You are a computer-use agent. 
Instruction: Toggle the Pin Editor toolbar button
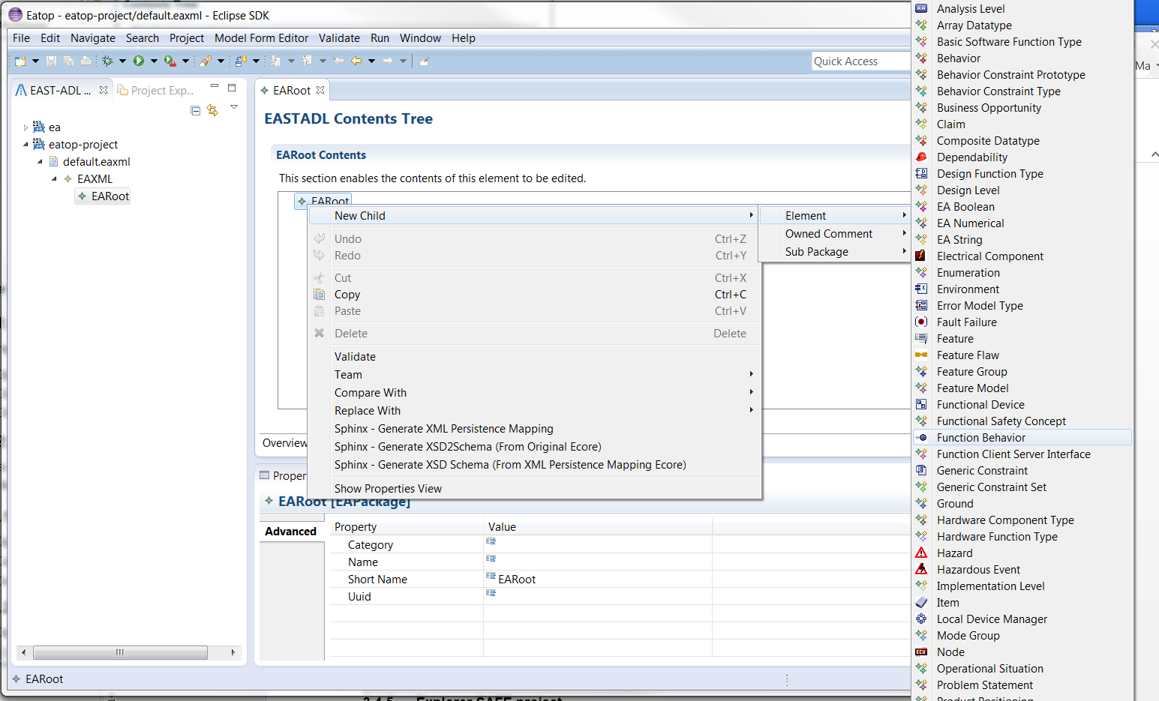tap(424, 61)
